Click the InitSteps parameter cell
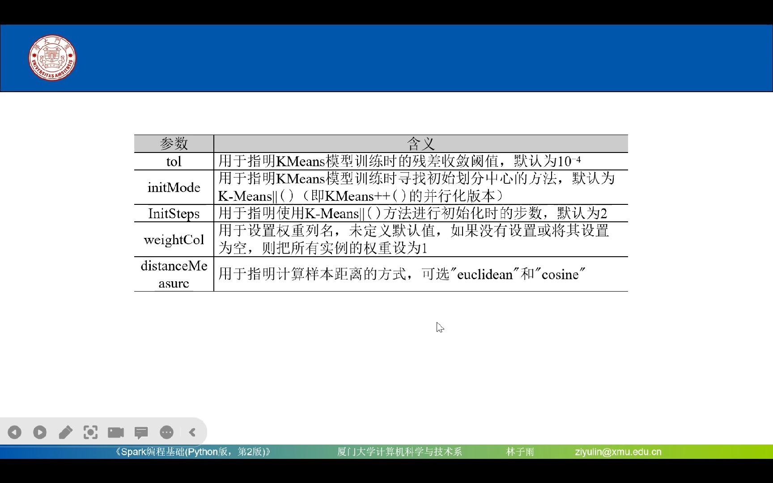Screen dimensions: 773x483 coord(174,214)
